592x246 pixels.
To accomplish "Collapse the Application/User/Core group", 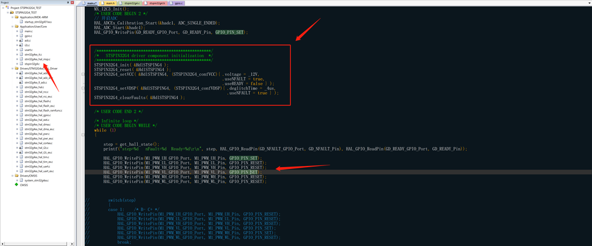I will [12, 27].
